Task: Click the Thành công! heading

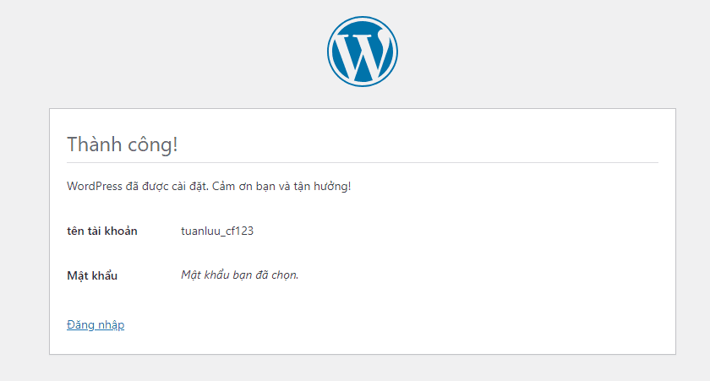Action: tap(123, 144)
